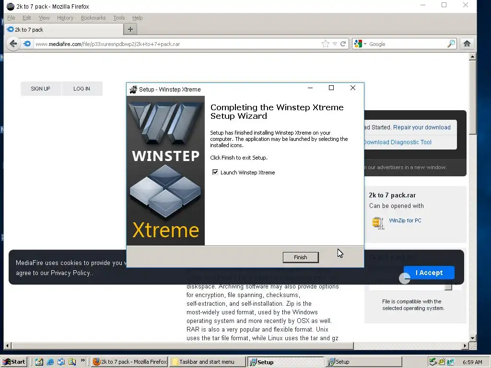Accept cookies with I Accept button
Image resolution: width=491 pixels, height=368 pixels.
click(429, 273)
